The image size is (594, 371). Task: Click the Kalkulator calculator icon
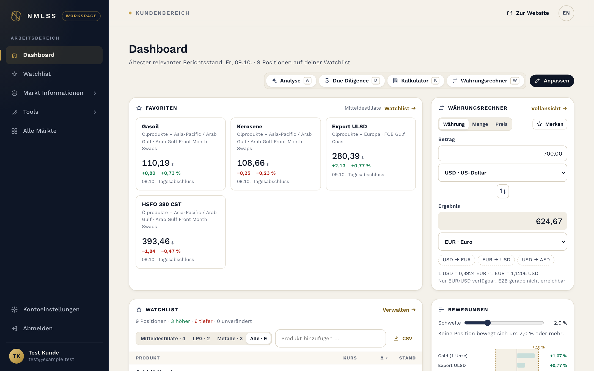point(395,81)
